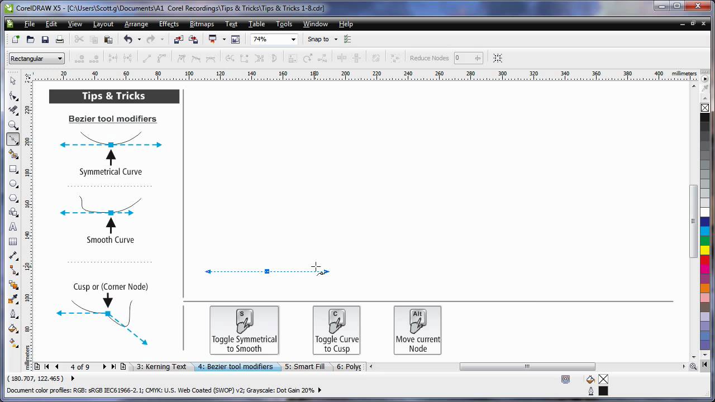Click the Open file folder icon

click(x=30, y=39)
